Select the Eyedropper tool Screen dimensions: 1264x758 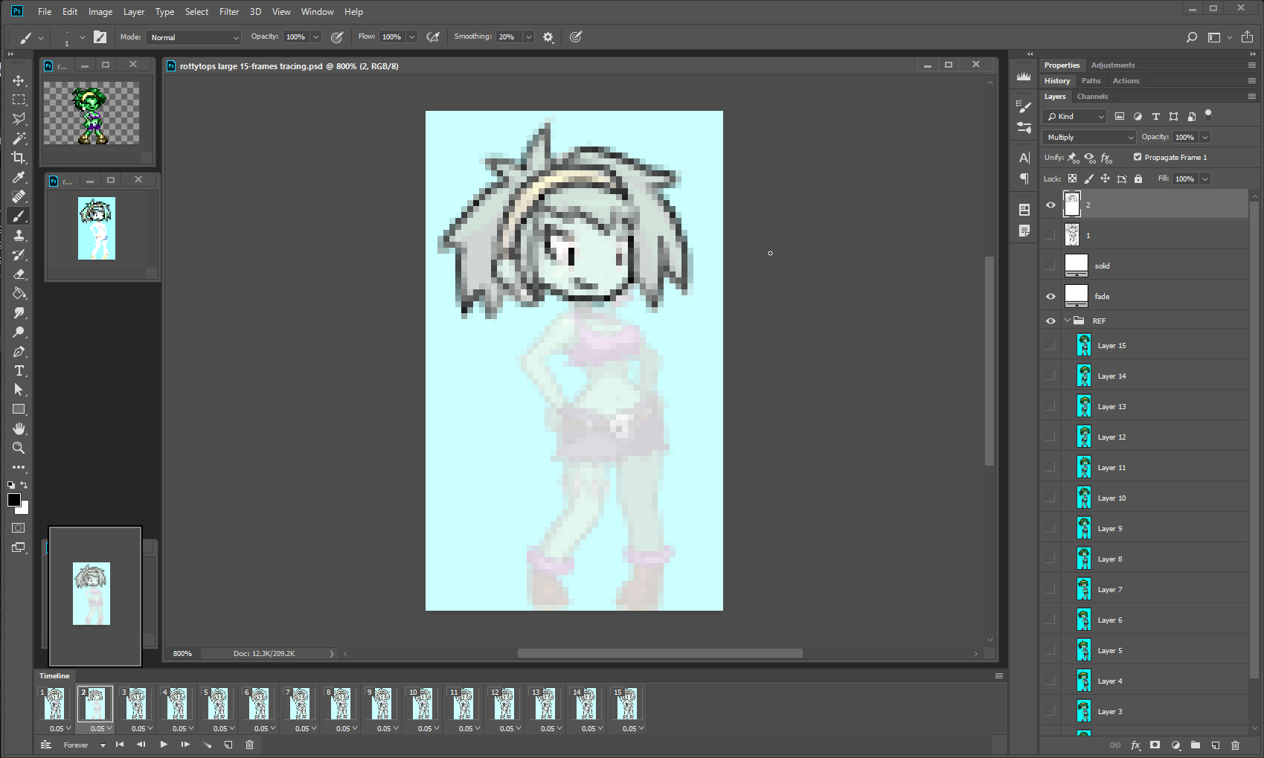pos(19,177)
